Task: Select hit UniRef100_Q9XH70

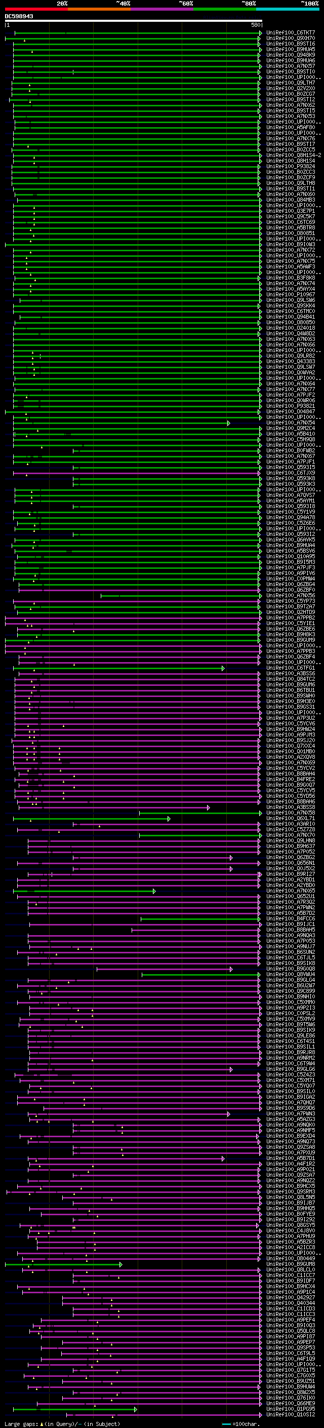Action: [x=290, y=39]
